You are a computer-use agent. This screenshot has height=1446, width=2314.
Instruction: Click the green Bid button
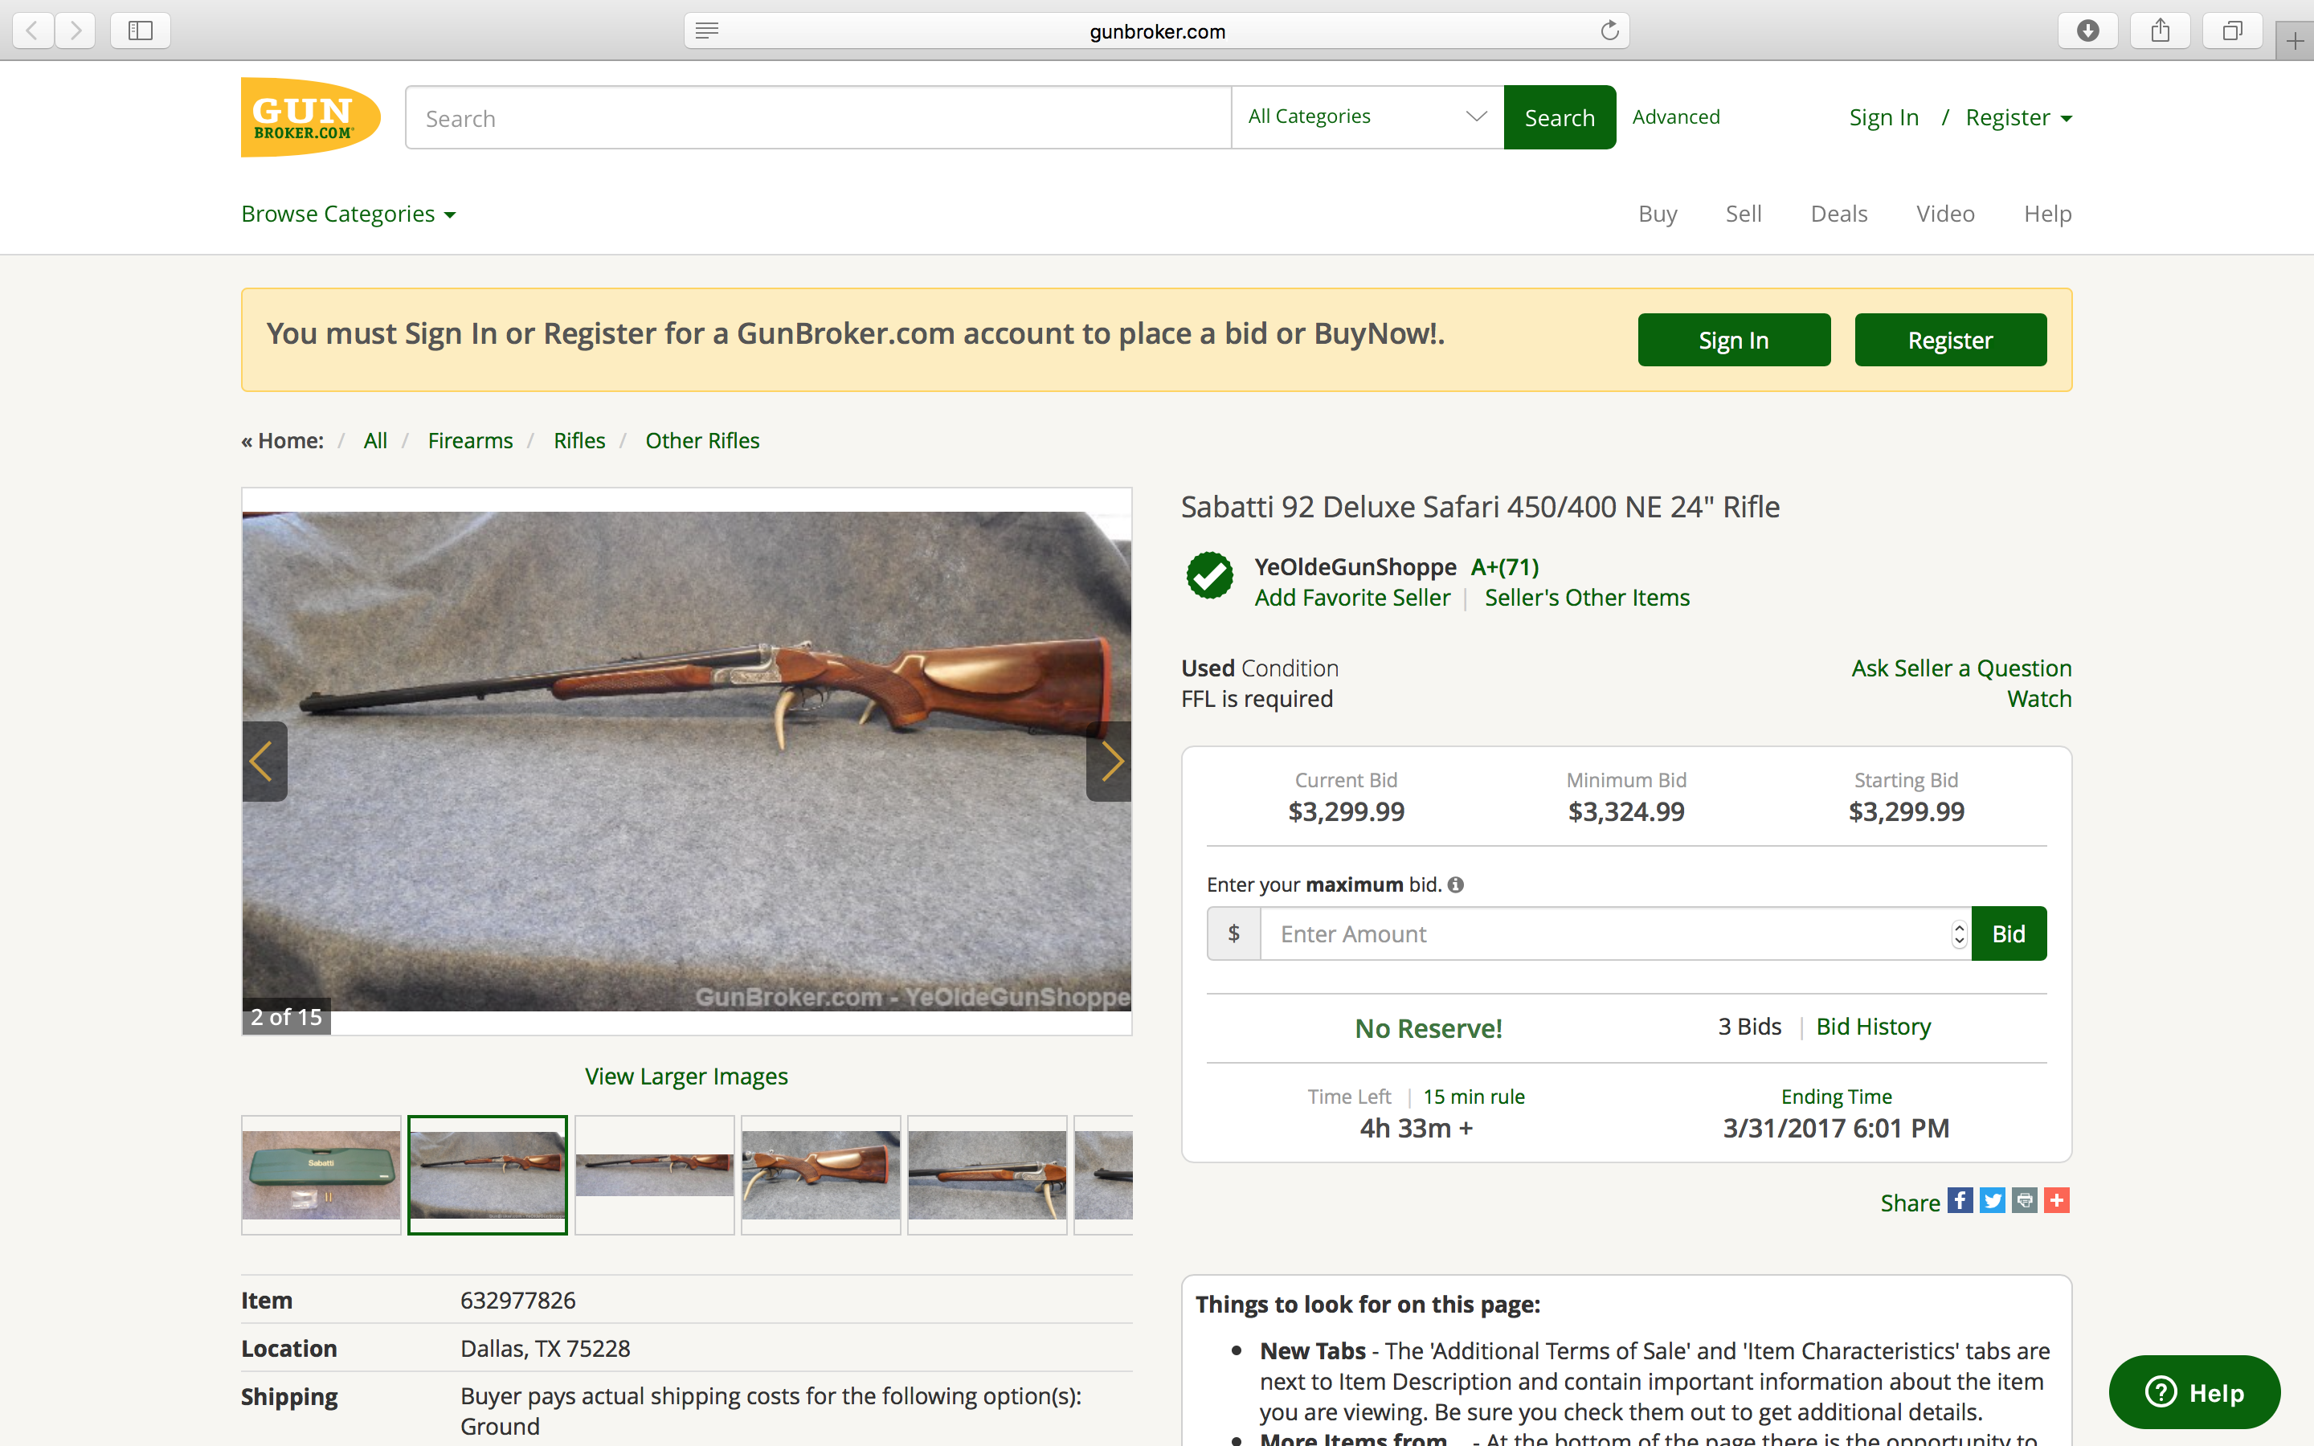[x=2008, y=933]
